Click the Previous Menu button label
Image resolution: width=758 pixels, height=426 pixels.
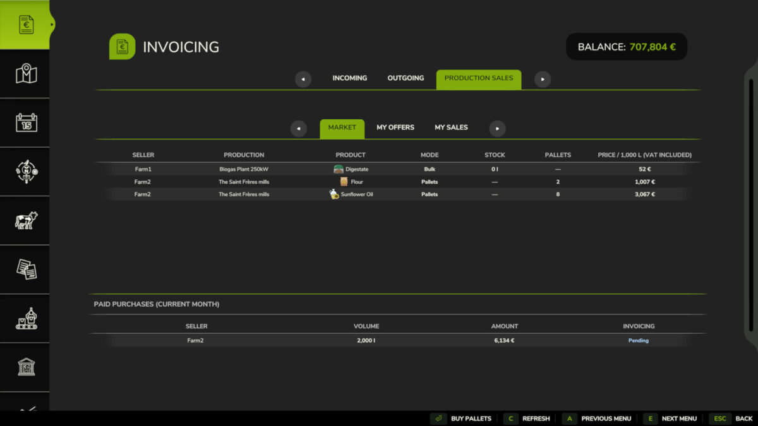point(606,418)
